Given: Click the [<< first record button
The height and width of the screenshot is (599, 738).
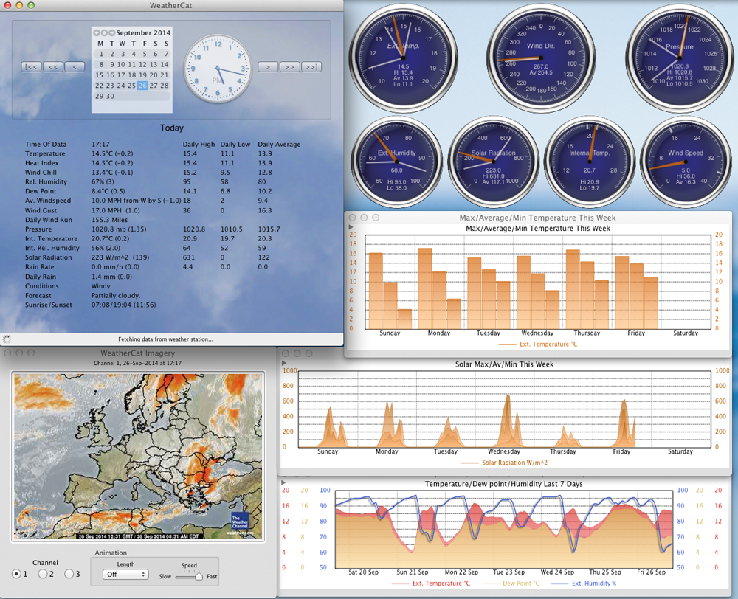Looking at the screenshot, I should pos(31,66).
